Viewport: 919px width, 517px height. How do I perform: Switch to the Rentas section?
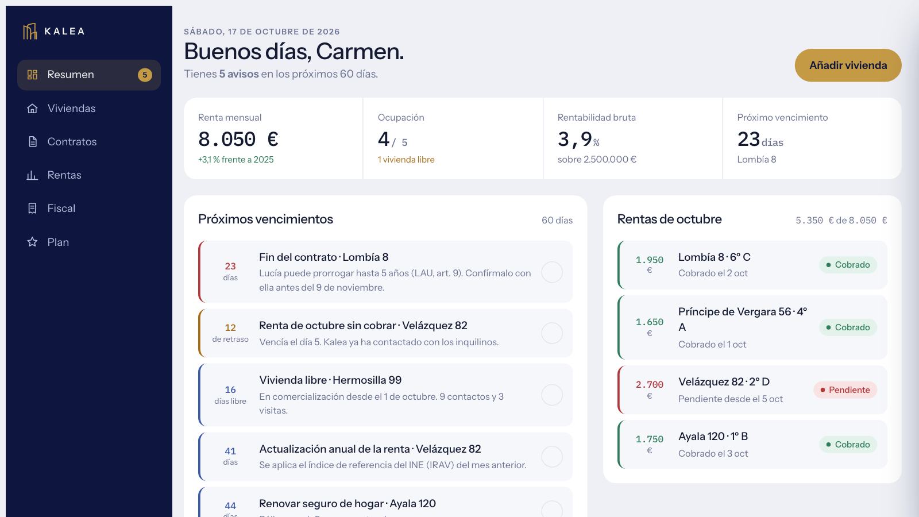click(89, 175)
